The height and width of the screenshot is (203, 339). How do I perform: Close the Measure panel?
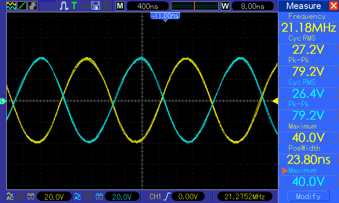(x=333, y=6)
